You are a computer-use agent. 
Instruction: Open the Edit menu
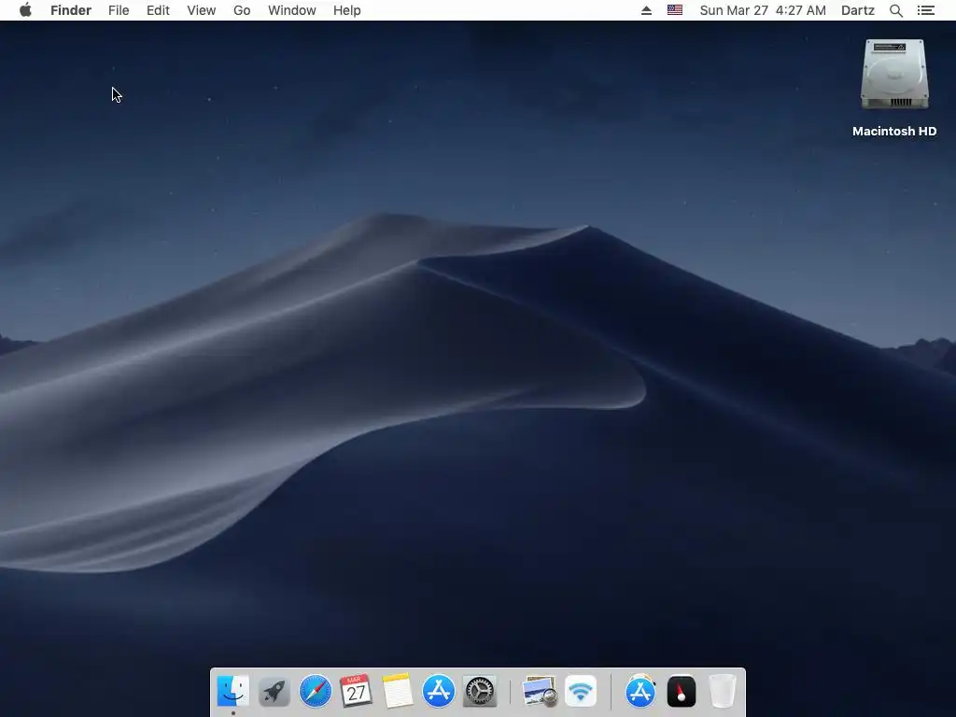158,10
